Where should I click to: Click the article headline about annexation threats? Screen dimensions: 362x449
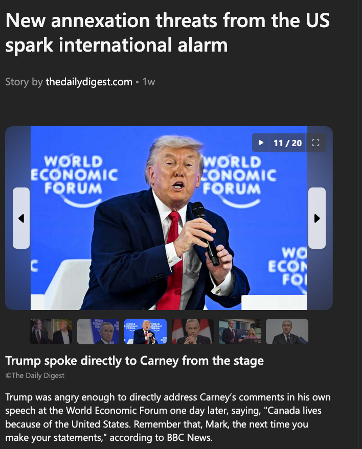pos(167,33)
